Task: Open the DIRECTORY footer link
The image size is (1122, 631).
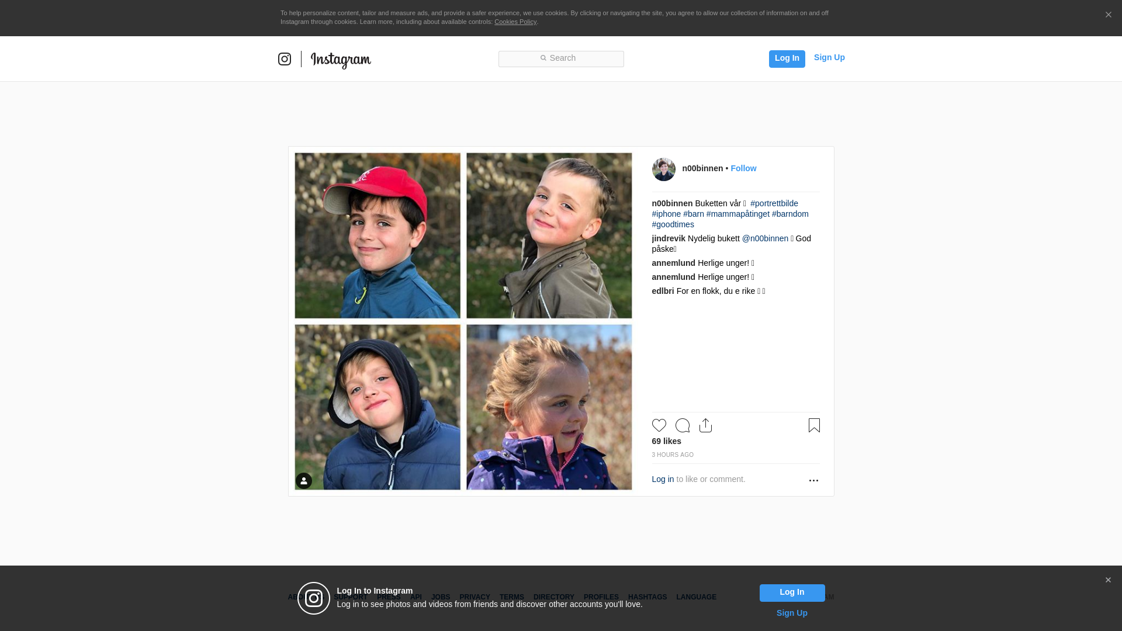Action: point(554,597)
